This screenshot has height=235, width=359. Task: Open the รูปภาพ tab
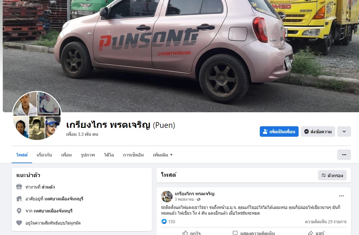tap(88, 155)
